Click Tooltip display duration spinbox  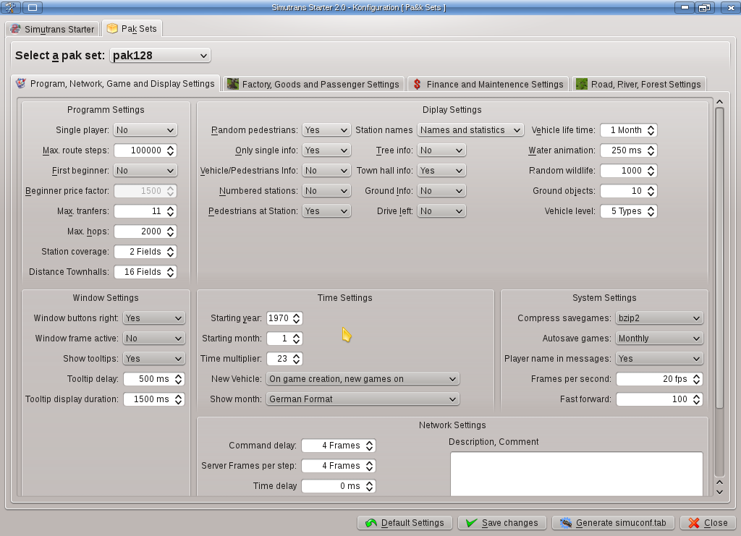pos(153,399)
